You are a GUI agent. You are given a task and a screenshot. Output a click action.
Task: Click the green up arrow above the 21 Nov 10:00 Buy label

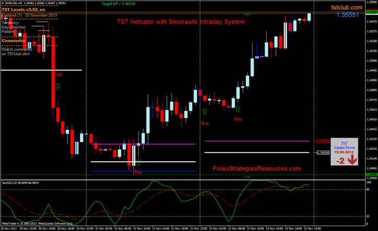coord(138,162)
